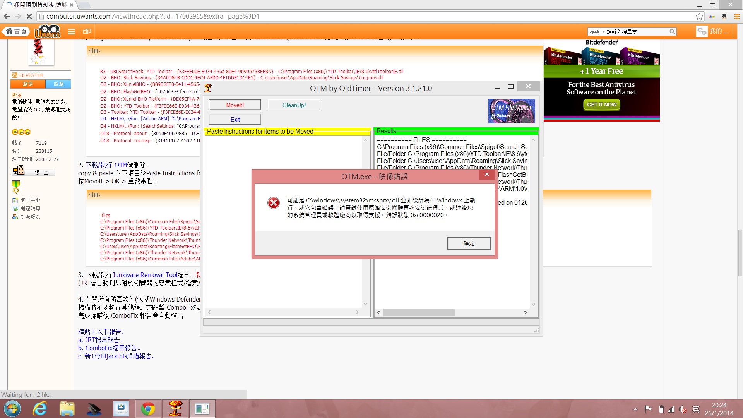Click the browser address bar URL

(x=153, y=16)
